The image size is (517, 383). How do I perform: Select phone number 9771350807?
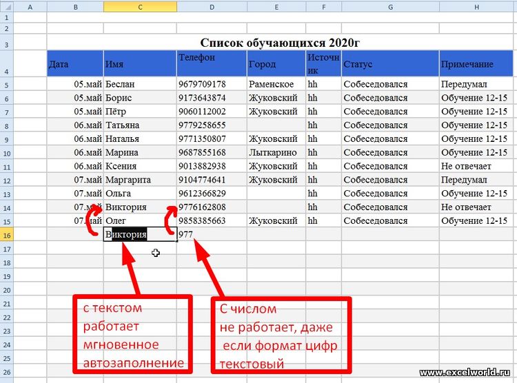pyautogui.click(x=212, y=138)
